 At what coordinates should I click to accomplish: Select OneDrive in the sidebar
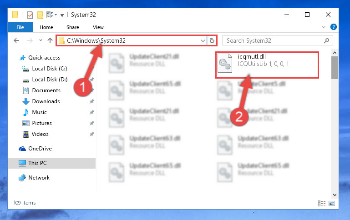[x=40, y=149]
